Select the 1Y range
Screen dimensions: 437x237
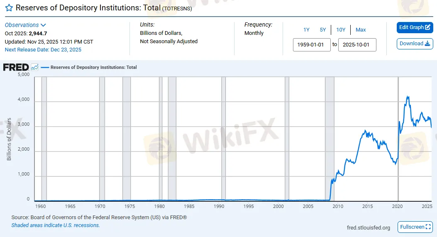click(306, 30)
